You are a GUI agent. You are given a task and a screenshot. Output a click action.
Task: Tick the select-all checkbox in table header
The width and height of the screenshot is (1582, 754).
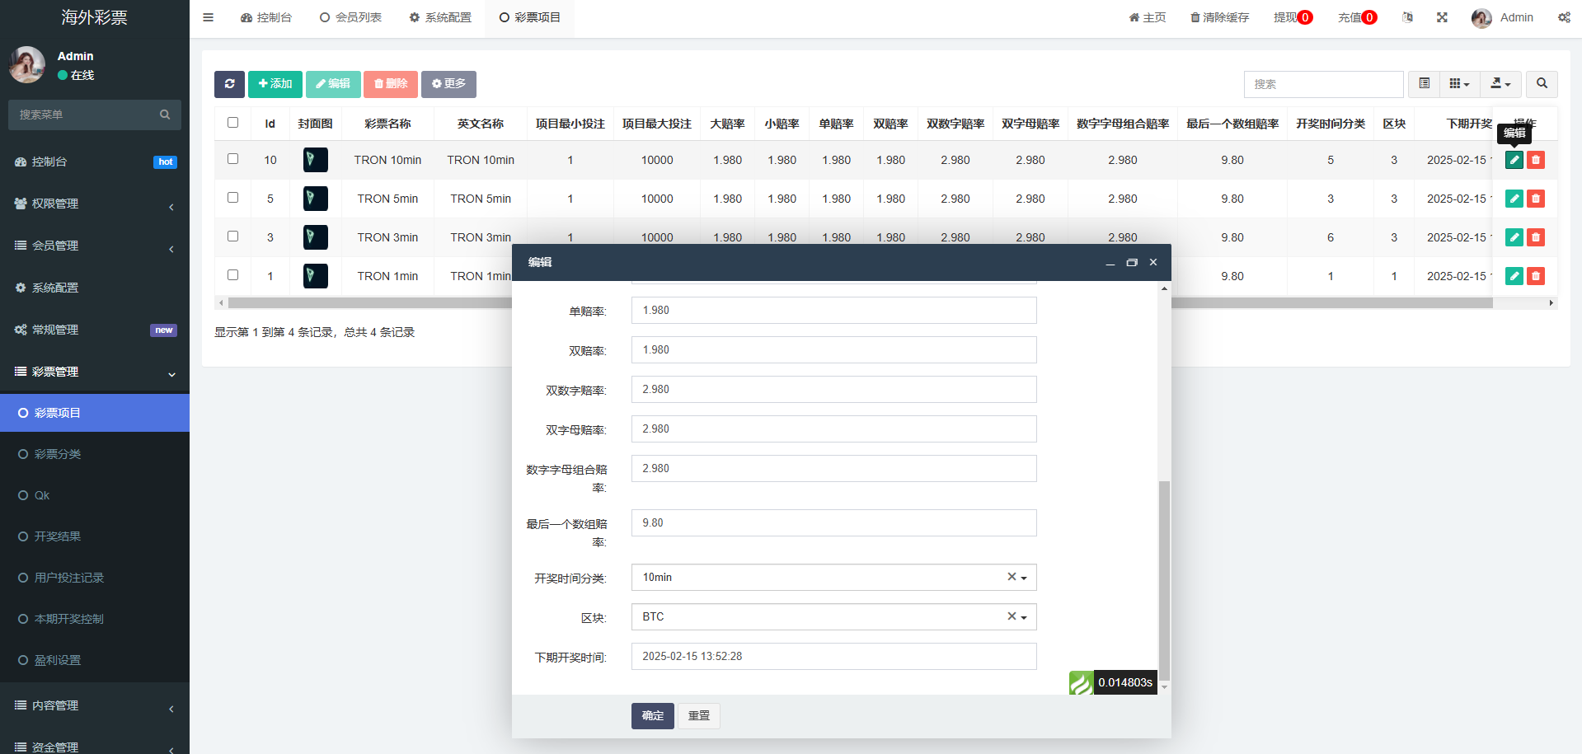click(x=233, y=123)
